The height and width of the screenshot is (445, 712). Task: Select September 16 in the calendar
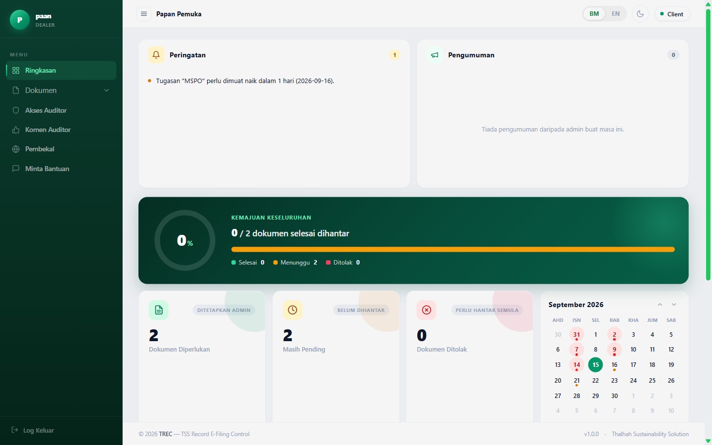615,365
